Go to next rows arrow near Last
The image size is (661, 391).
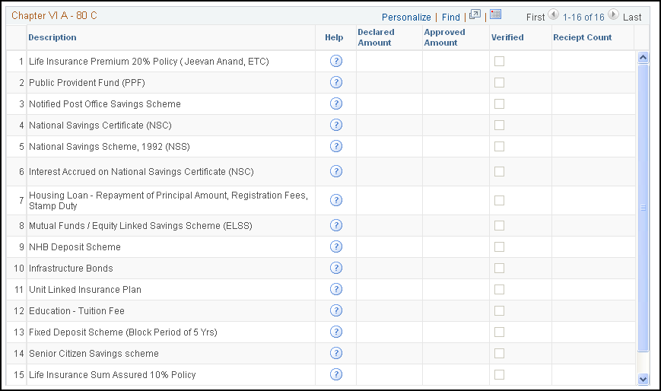pos(613,14)
